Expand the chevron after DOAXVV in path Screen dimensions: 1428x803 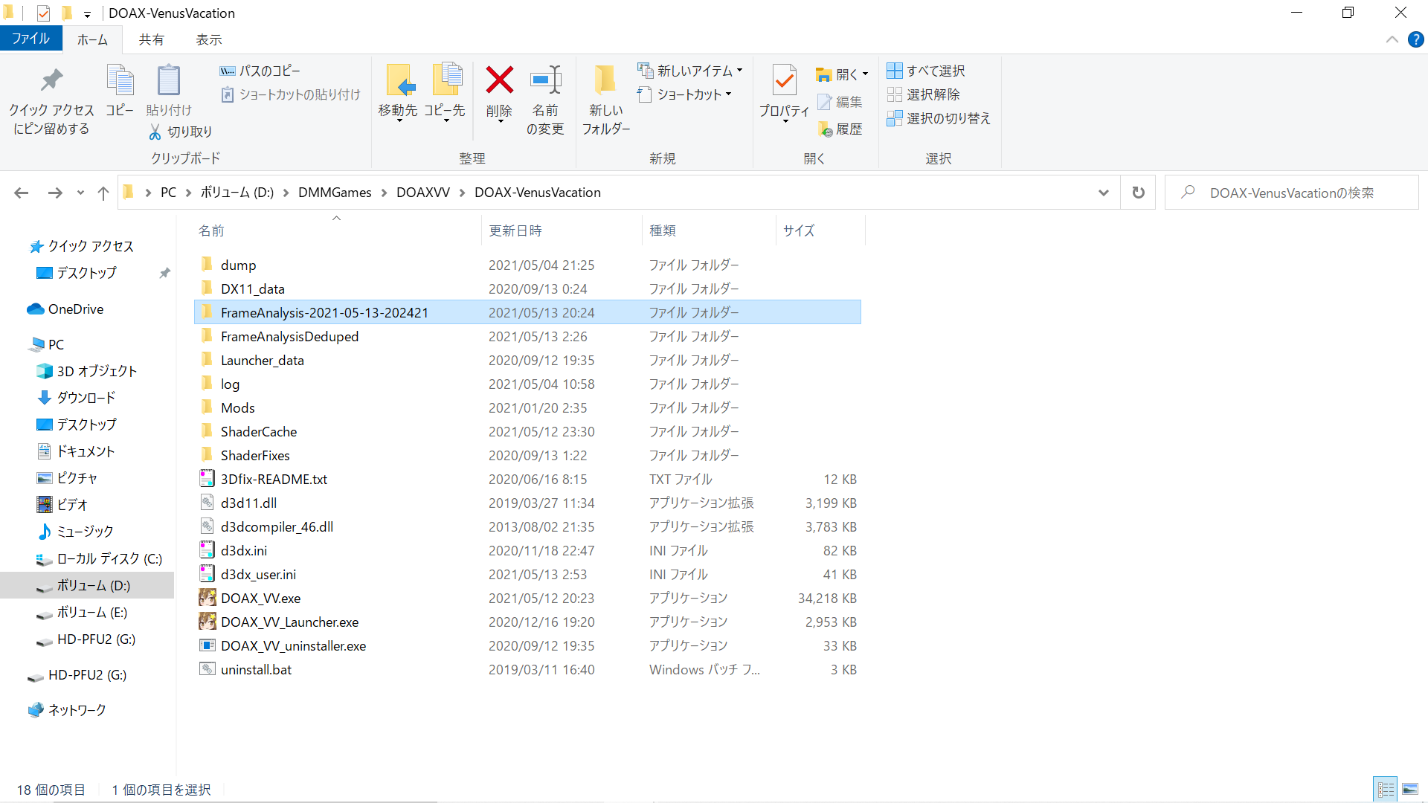[462, 193]
